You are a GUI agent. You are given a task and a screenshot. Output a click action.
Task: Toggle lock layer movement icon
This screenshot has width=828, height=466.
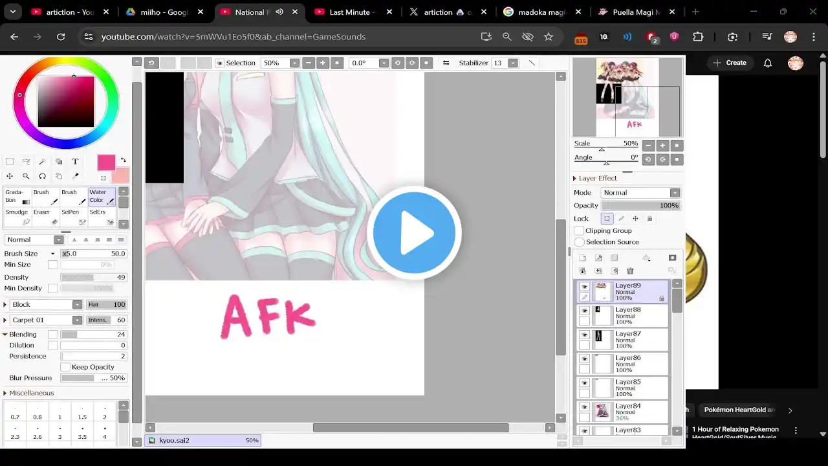click(x=635, y=219)
